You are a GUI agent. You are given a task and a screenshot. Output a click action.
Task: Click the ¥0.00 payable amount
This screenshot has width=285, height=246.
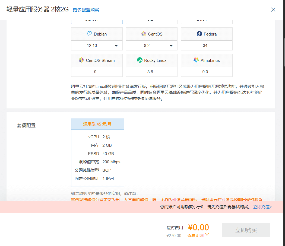(x=198, y=227)
